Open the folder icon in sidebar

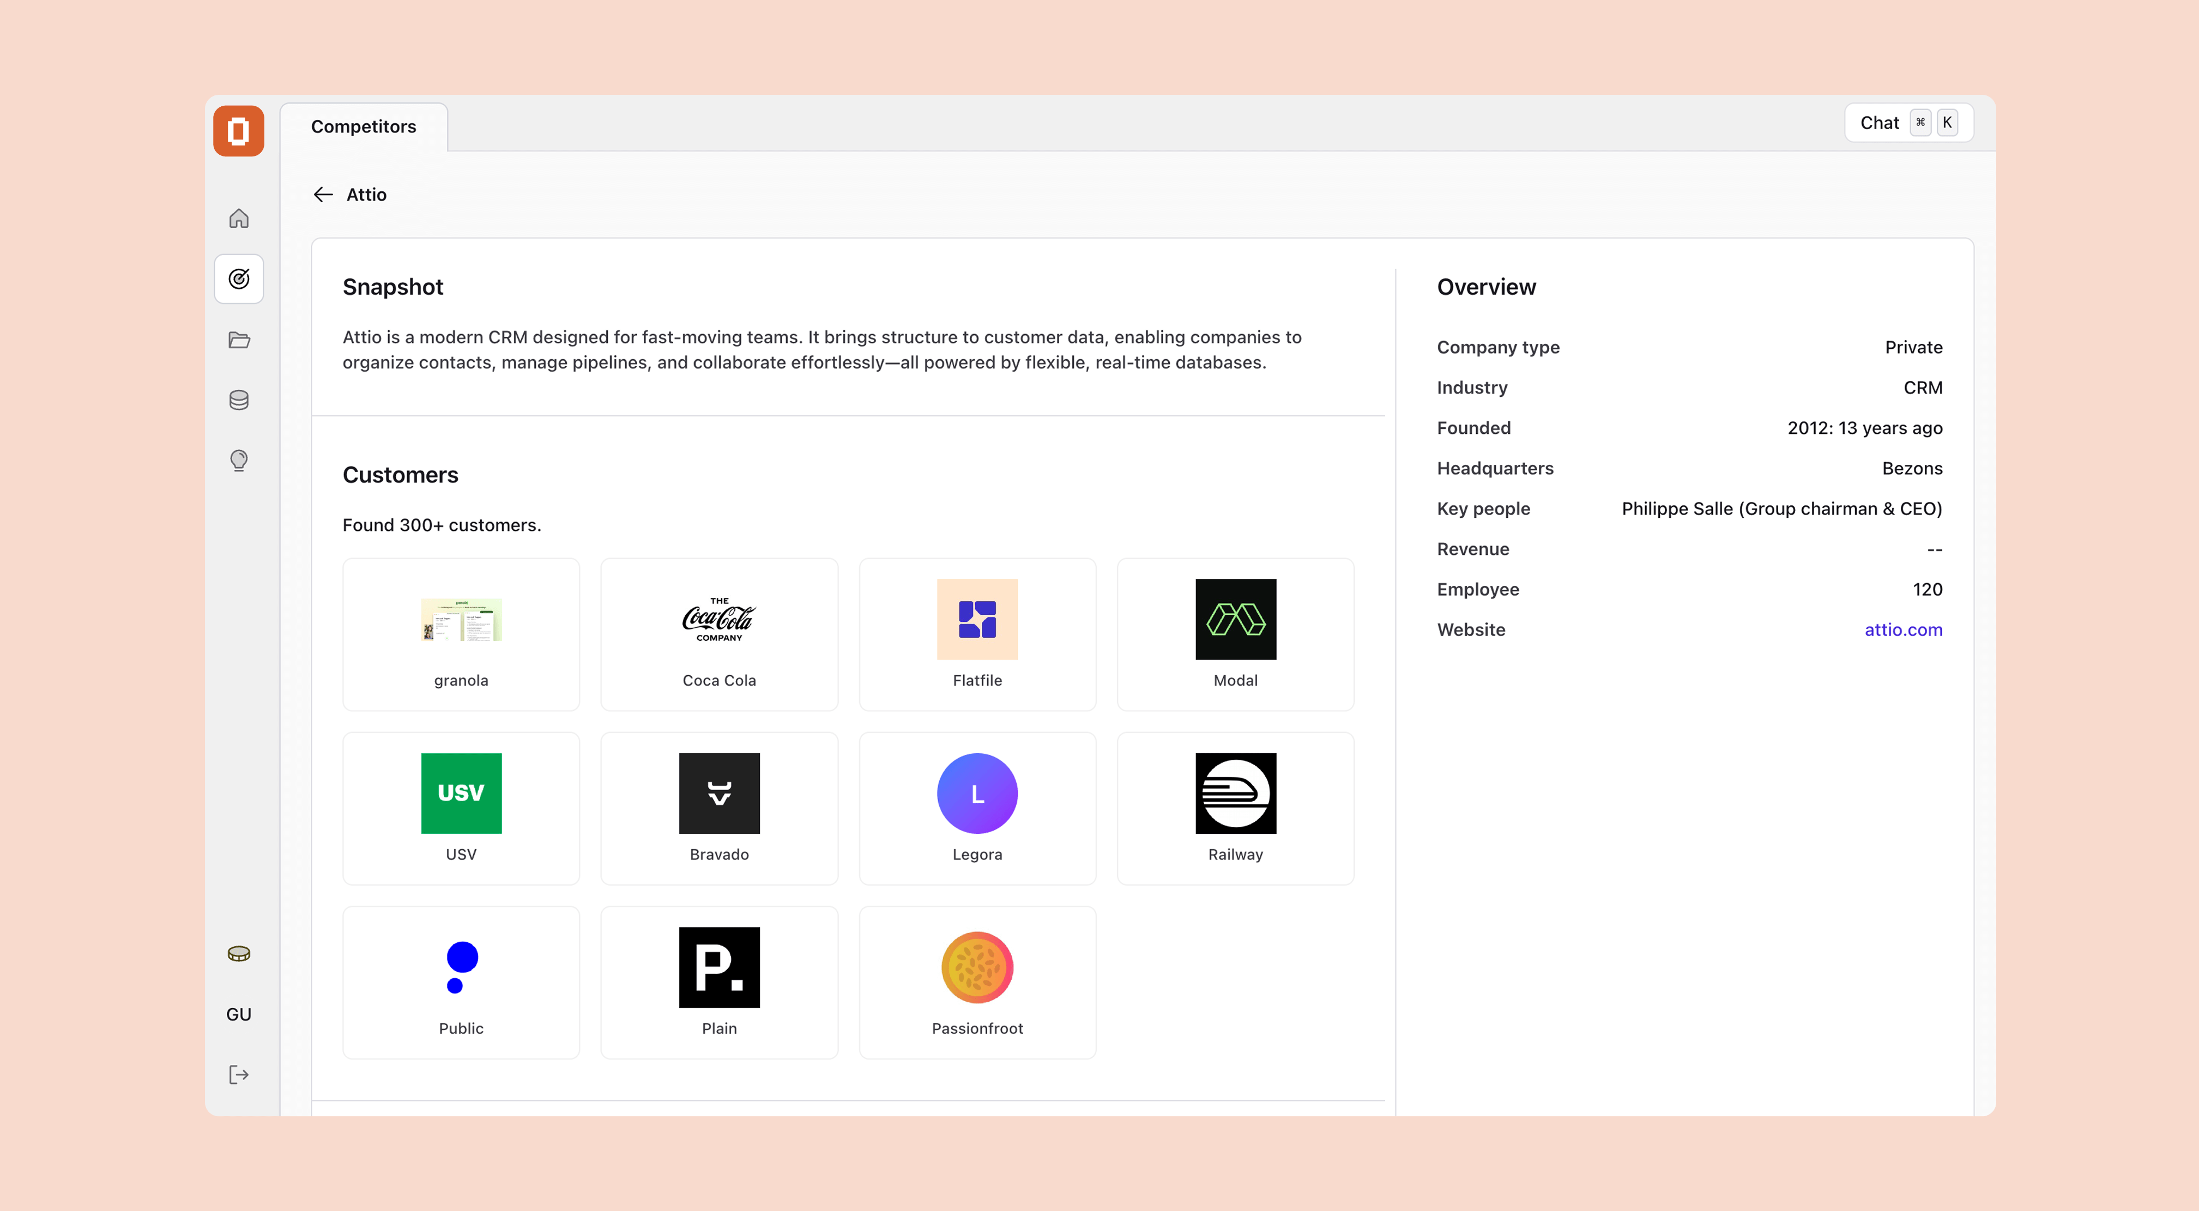(x=238, y=340)
